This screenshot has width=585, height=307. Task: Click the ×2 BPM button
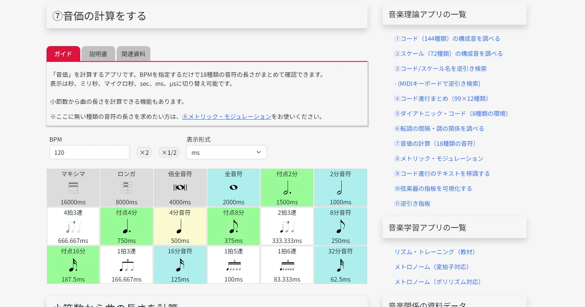click(144, 152)
